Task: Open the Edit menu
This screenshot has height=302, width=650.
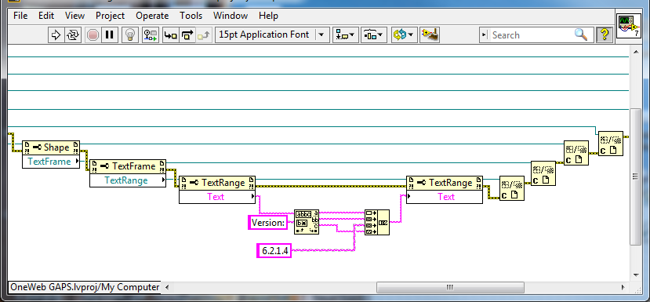Action: pyautogui.click(x=46, y=16)
